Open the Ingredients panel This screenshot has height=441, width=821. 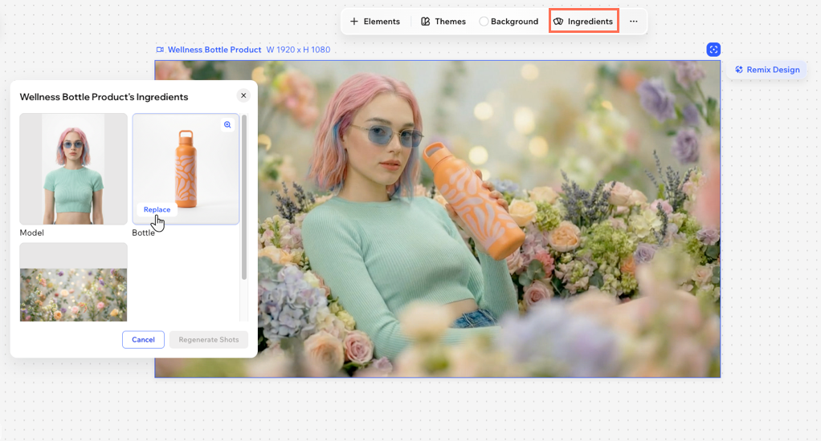[x=584, y=22]
